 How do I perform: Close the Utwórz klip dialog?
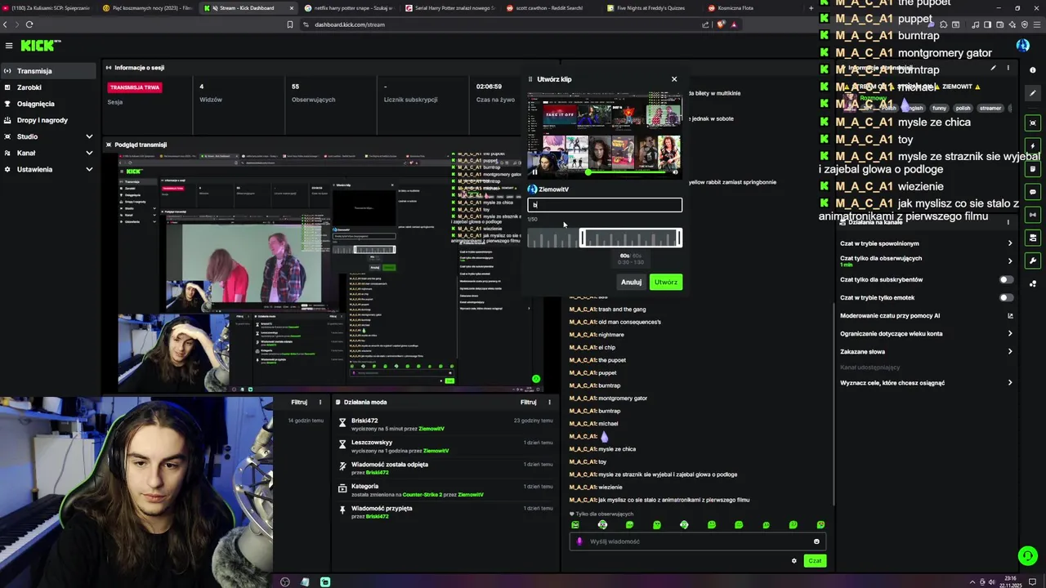674,79
